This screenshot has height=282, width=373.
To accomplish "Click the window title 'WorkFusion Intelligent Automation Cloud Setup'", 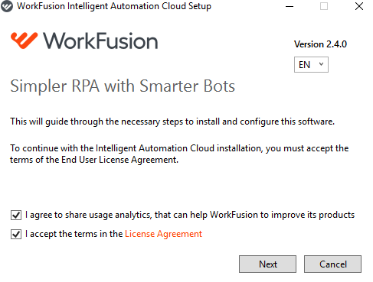I will (114, 6).
